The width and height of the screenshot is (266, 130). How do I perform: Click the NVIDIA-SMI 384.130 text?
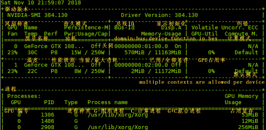37,15
